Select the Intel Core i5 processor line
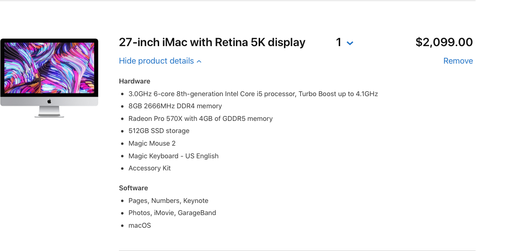 tap(253, 94)
